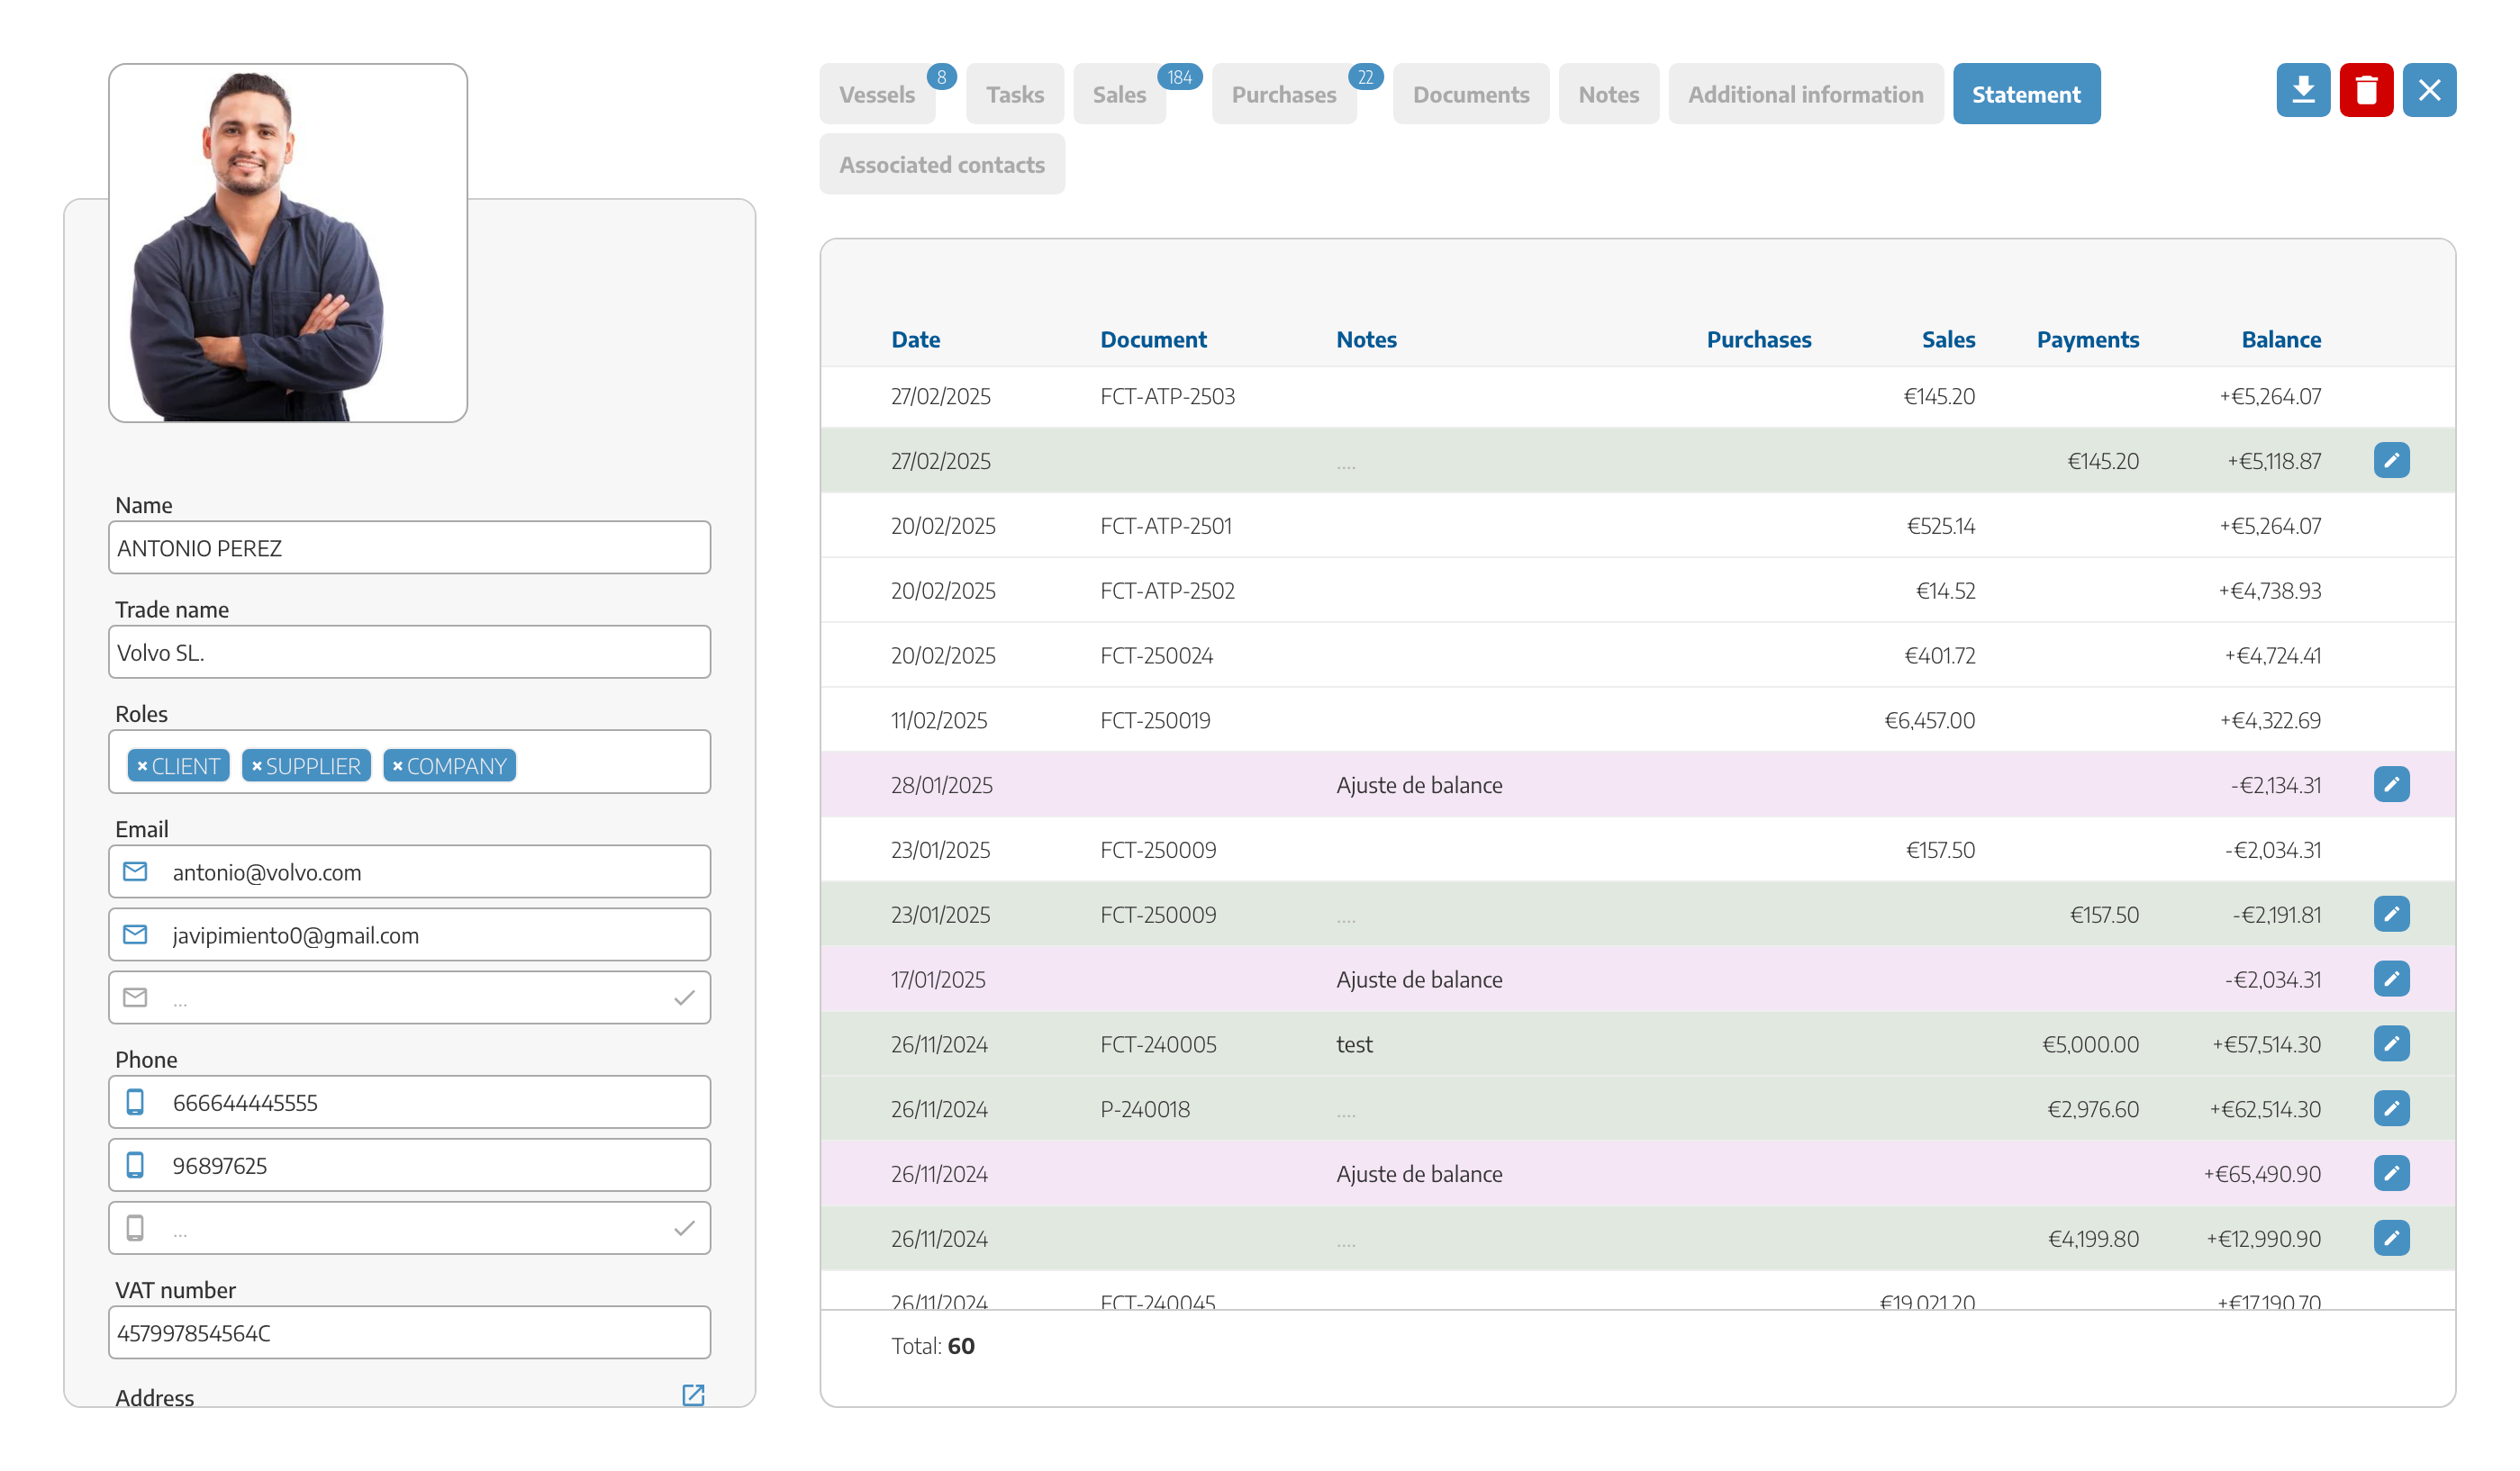Edit the 28/01/2025 Ajuste de balance row

click(2391, 784)
